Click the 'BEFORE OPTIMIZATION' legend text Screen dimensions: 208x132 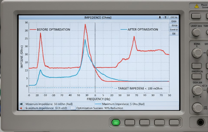pyautogui.click(x=53, y=30)
